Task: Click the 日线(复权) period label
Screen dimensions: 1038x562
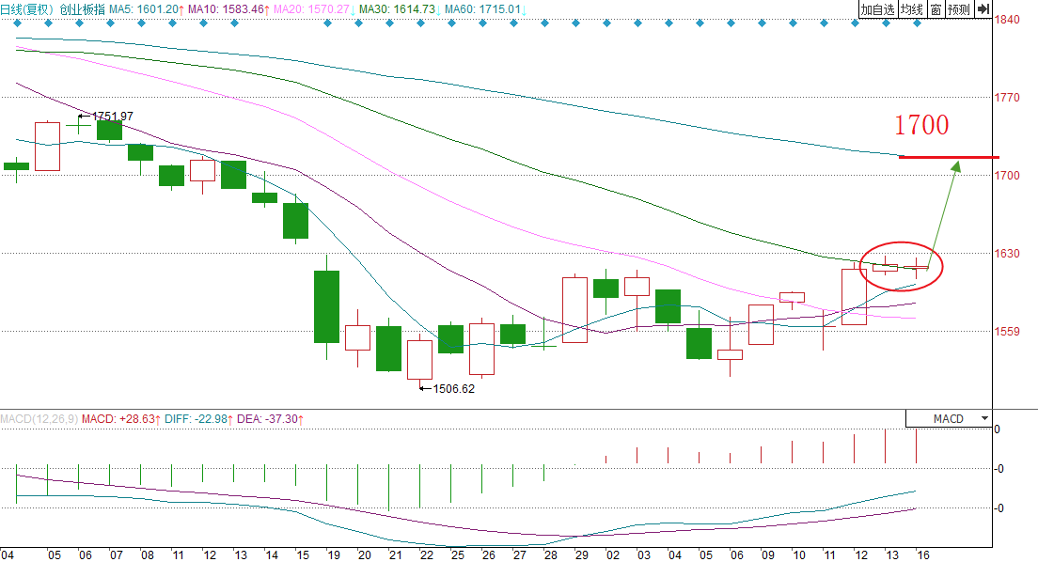Action: click(27, 9)
